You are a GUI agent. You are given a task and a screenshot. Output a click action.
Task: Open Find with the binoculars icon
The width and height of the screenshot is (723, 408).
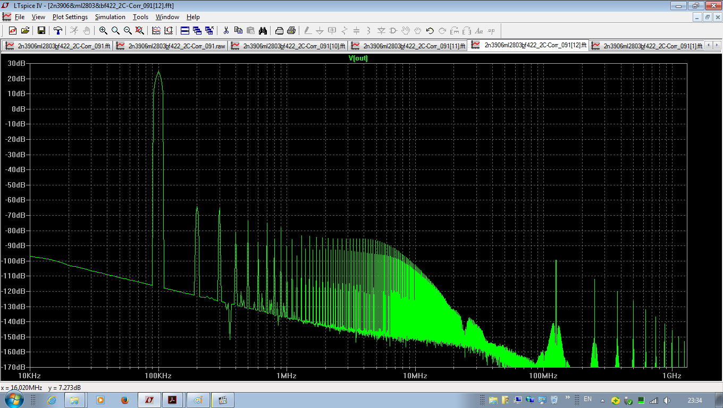coord(263,31)
